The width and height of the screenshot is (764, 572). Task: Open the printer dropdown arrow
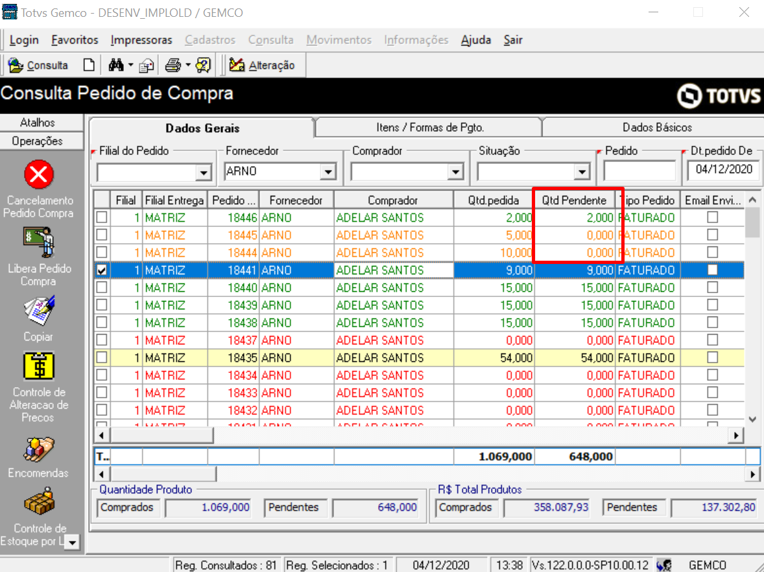coord(187,65)
